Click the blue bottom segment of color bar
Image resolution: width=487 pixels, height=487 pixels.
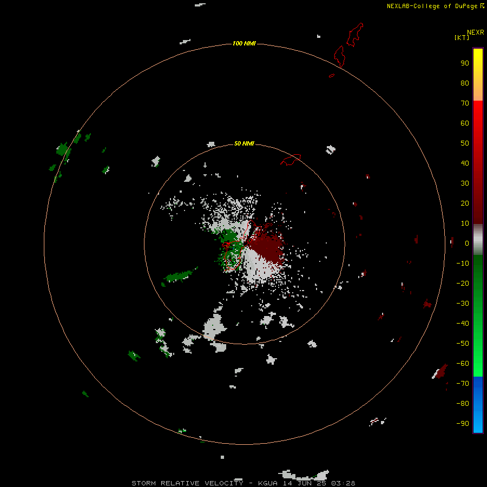point(478,404)
